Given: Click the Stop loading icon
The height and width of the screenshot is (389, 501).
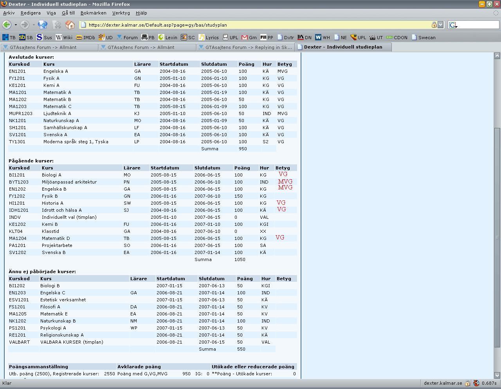Looking at the screenshot, I should (x=57, y=25).
